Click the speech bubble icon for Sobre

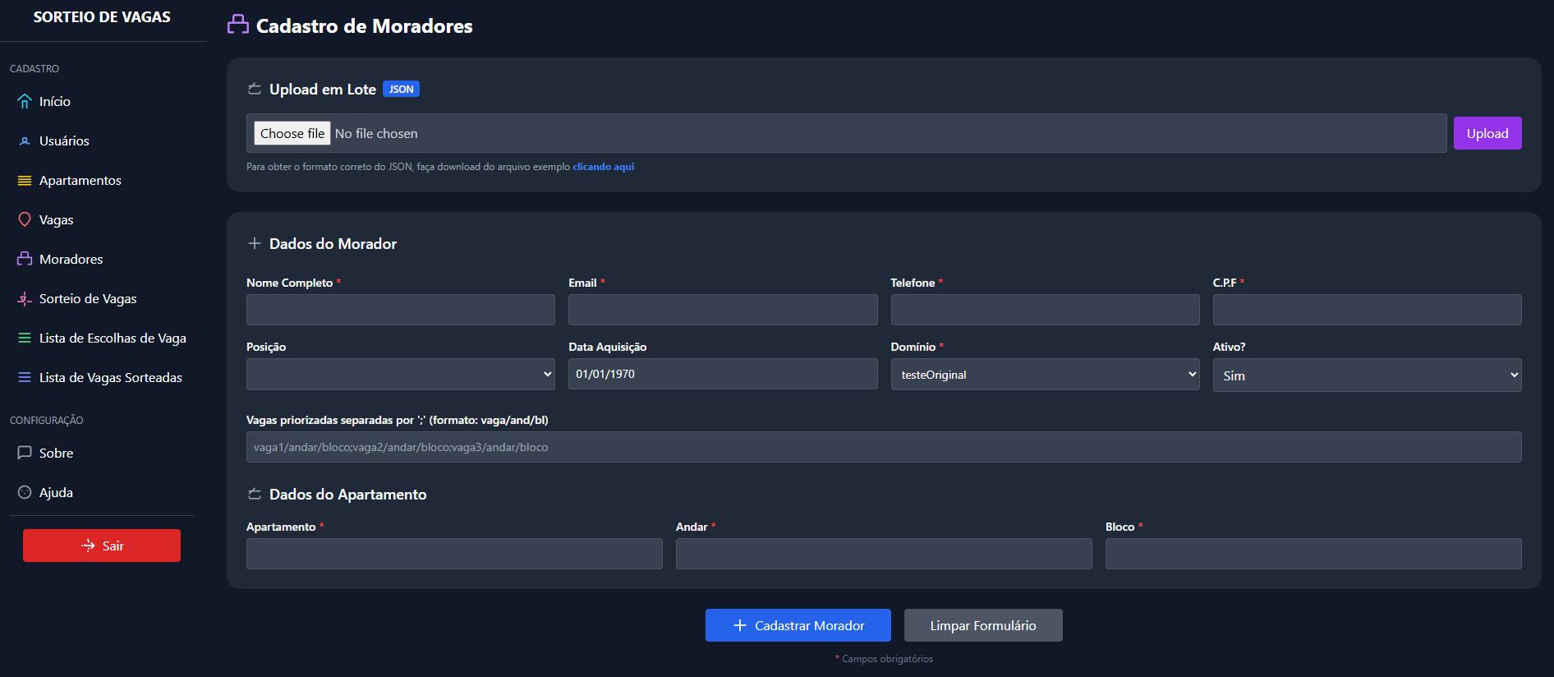25,454
